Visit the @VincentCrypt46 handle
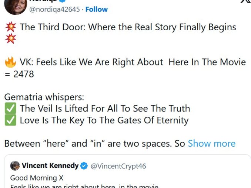 point(118,166)
